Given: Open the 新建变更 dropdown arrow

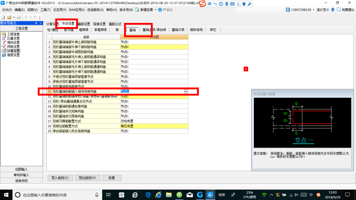Looking at the screenshot, I should tap(156, 10).
